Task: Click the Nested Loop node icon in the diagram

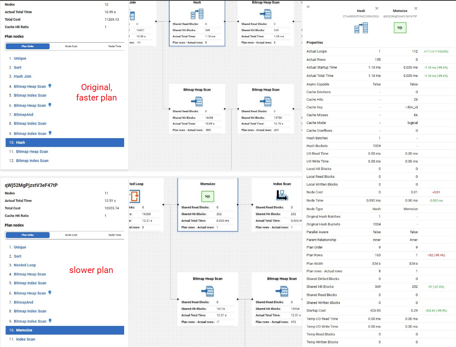Action: pos(134,196)
